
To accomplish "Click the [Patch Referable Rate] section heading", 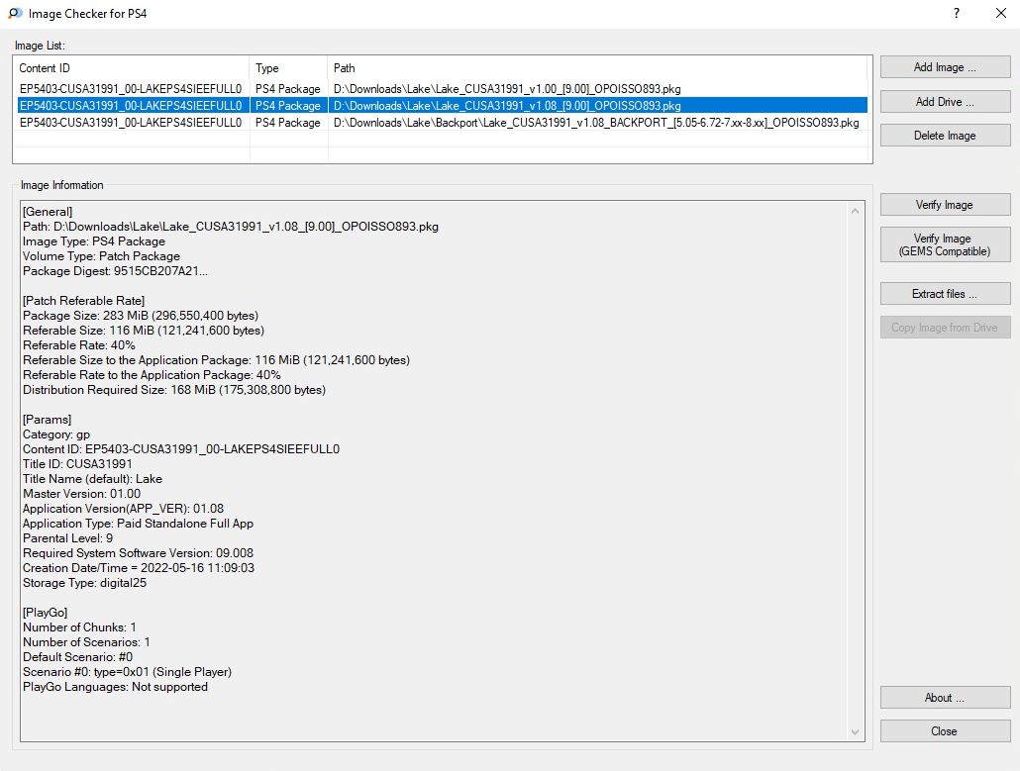I will 83,300.
